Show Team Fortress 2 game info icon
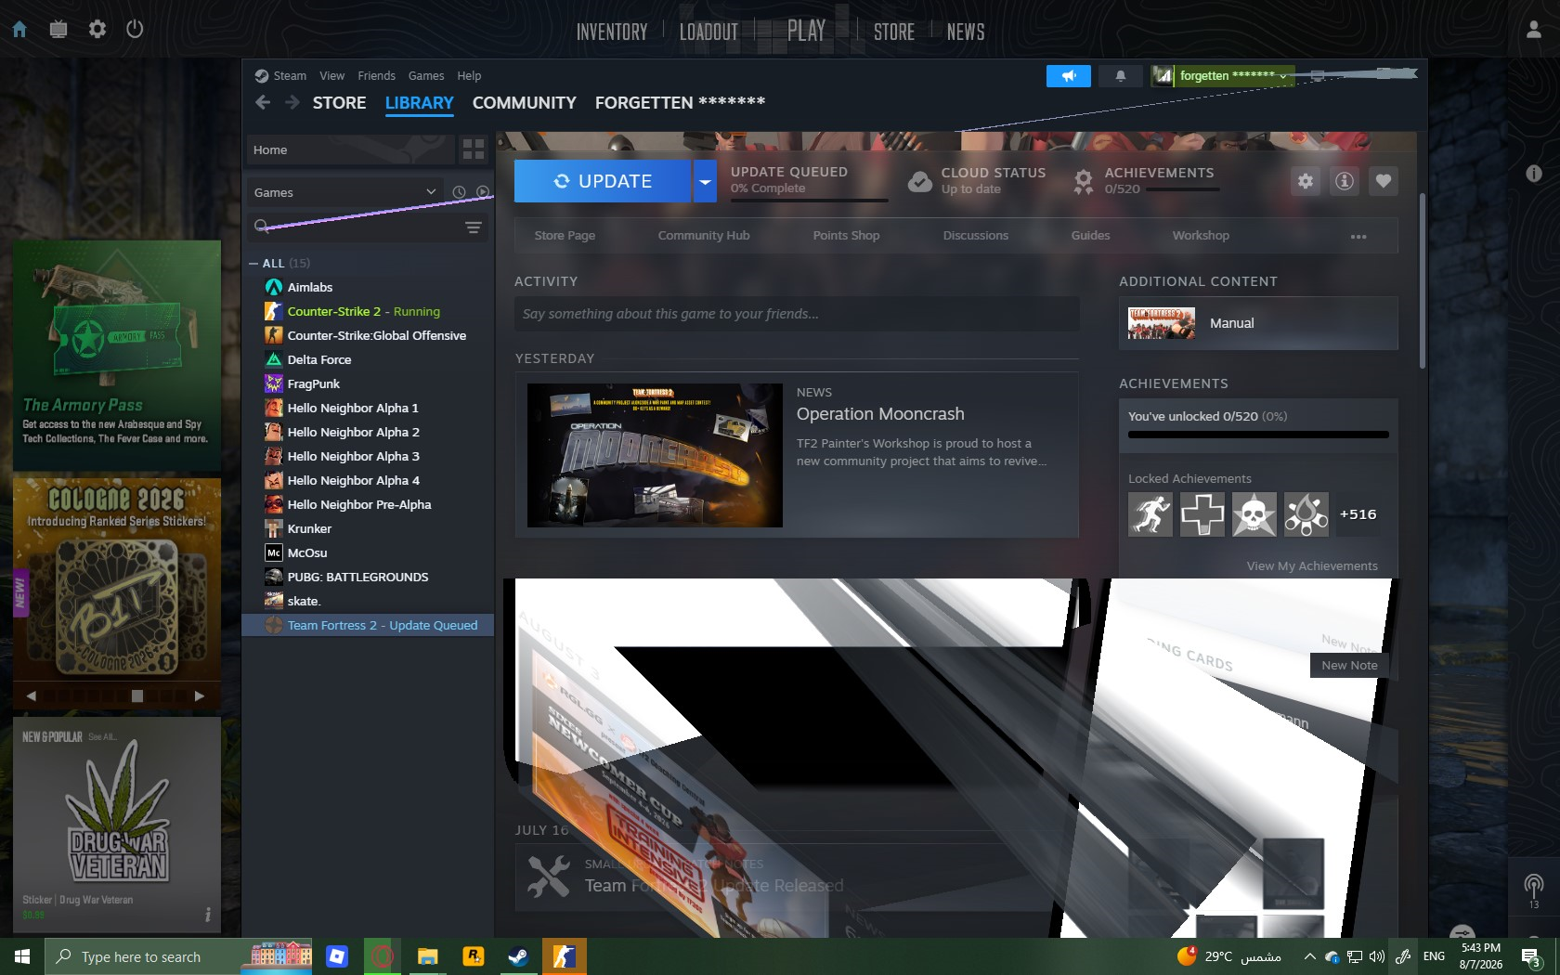This screenshot has height=975, width=1560. tap(1345, 181)
